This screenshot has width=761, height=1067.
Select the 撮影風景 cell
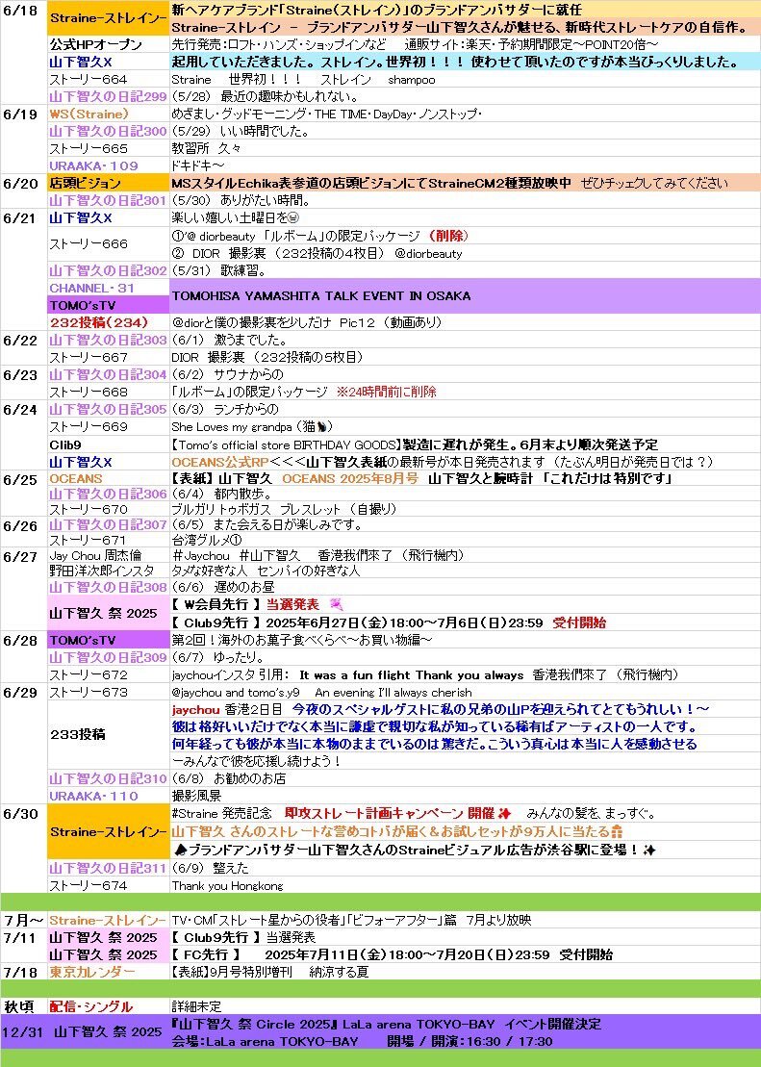(465, 797)
